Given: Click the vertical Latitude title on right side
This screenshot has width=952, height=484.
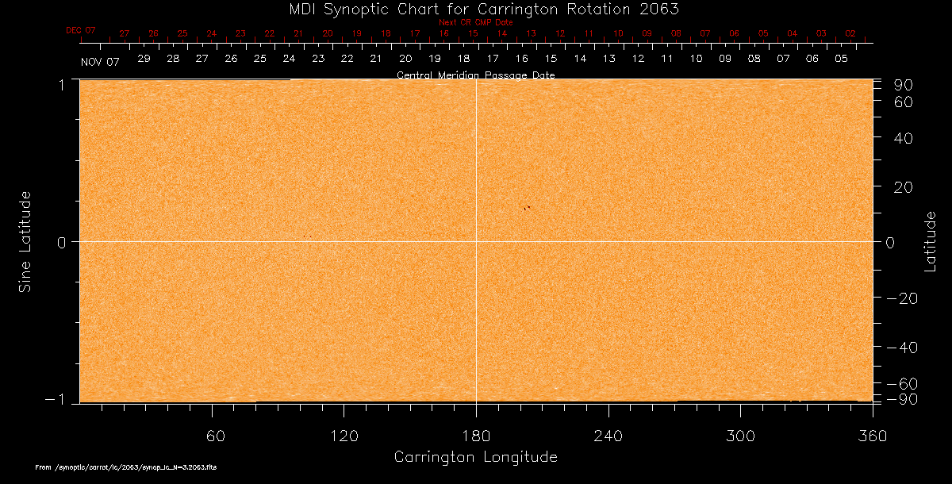Looking at the screenshot, I should [930, 241].
